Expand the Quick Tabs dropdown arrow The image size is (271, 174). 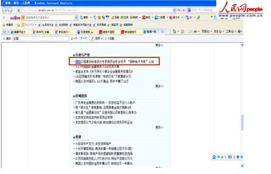8,32
